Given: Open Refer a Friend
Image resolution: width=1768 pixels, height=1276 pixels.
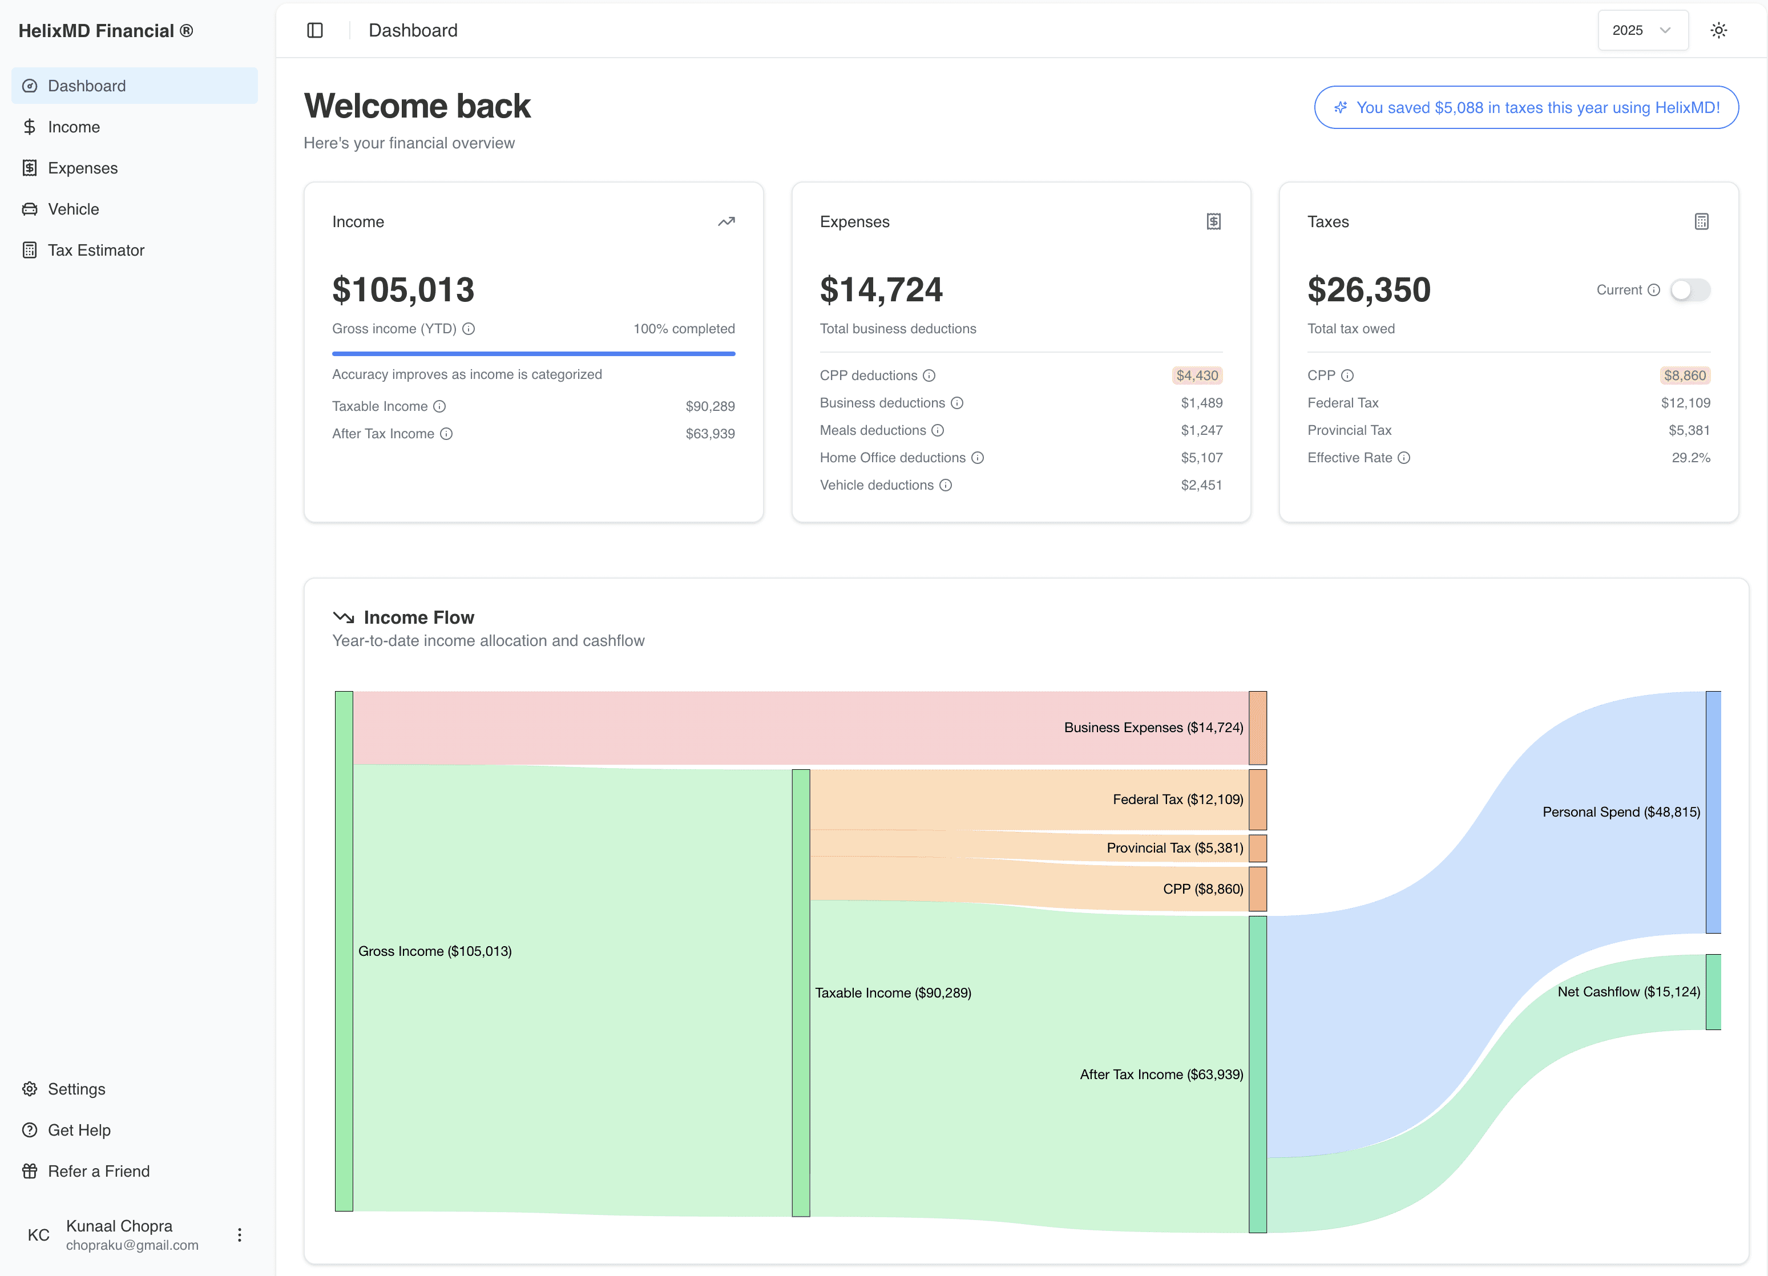Looking at the screenshot, I should (x=98, y=1171).
